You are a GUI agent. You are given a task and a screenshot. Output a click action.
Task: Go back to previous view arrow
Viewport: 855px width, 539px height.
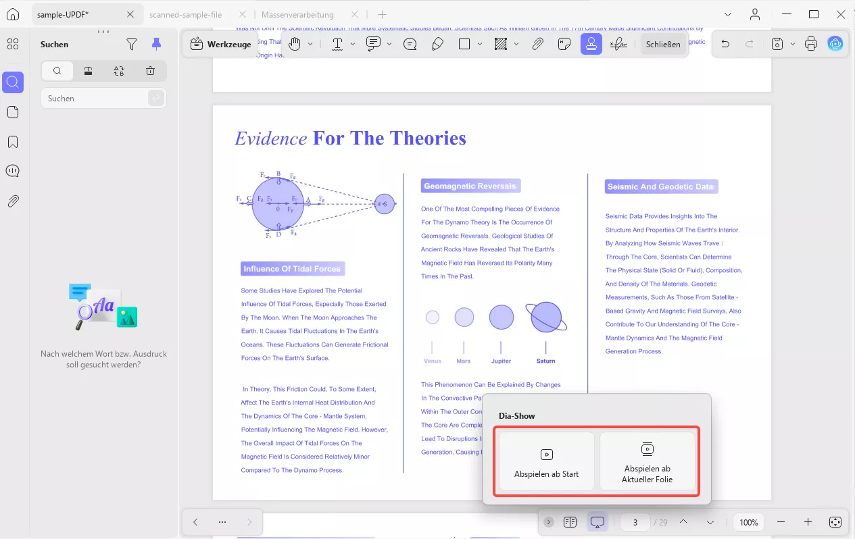(x=195, y=522)
